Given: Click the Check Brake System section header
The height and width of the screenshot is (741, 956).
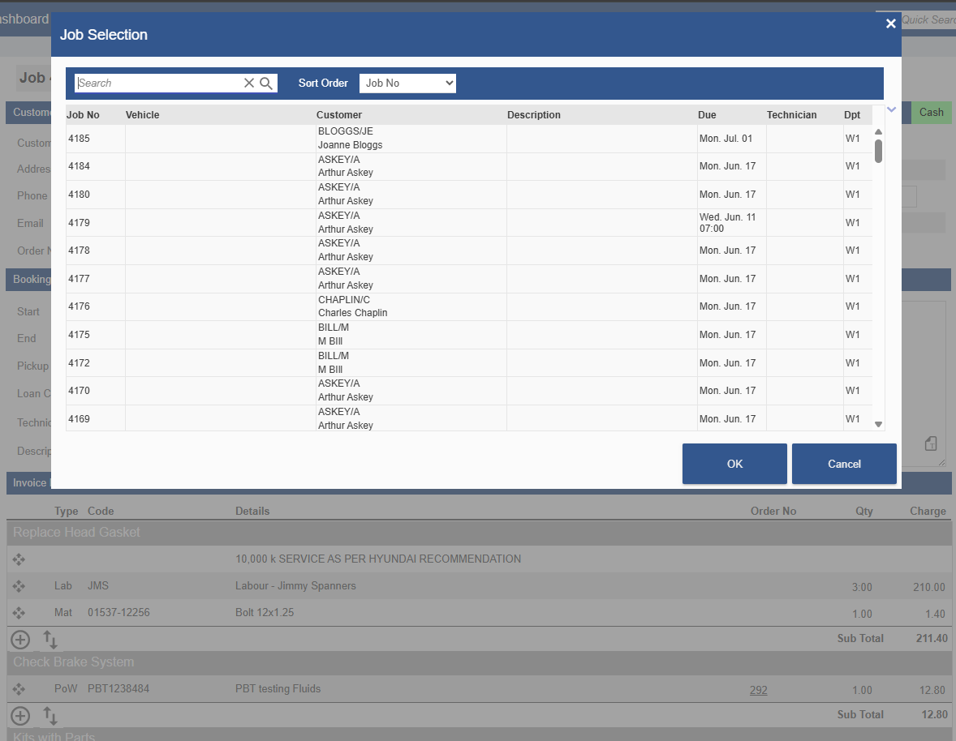Looking at the screenshot, I should (x=480, y=662).
